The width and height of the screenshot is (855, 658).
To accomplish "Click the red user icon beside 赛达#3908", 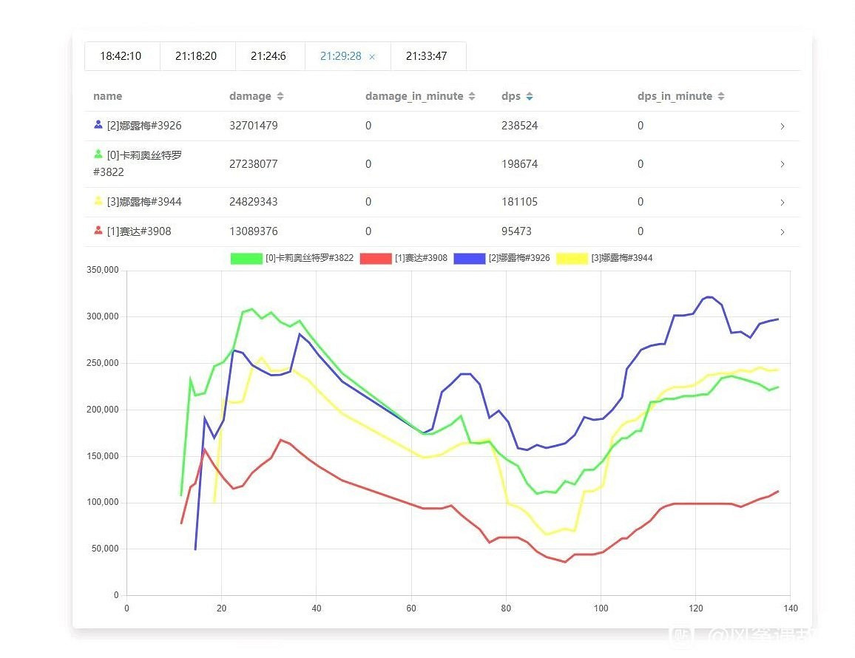I will (98, 231).
